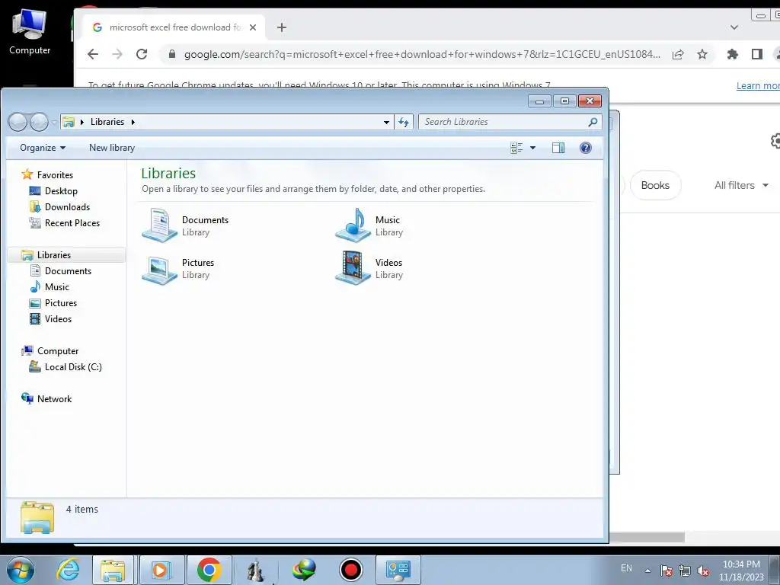Open recent pages dropdown near Back button

(54, 122)
